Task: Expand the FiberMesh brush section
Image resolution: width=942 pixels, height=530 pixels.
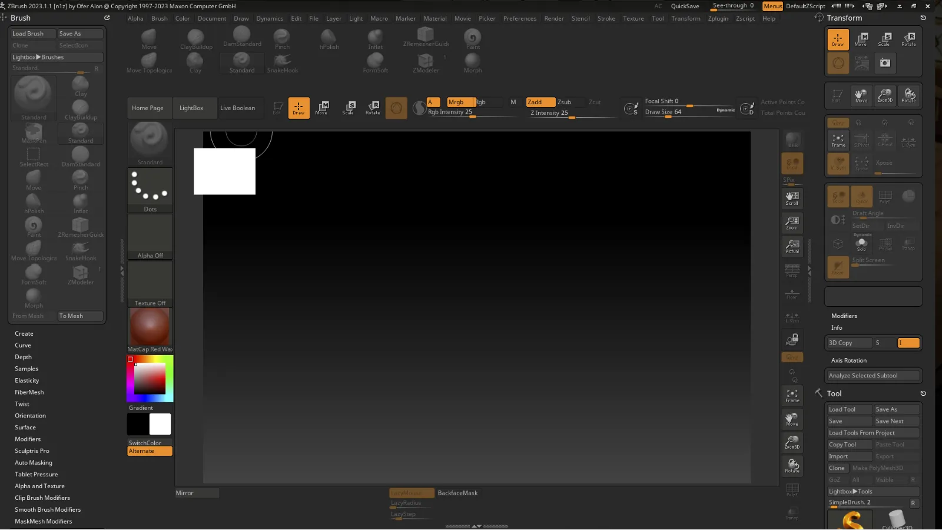Action: (x=29, y=392)
